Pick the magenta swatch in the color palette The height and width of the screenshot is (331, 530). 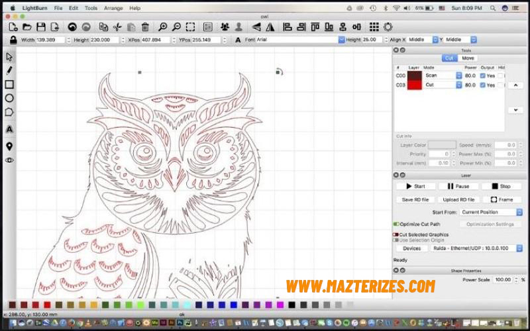280,305
